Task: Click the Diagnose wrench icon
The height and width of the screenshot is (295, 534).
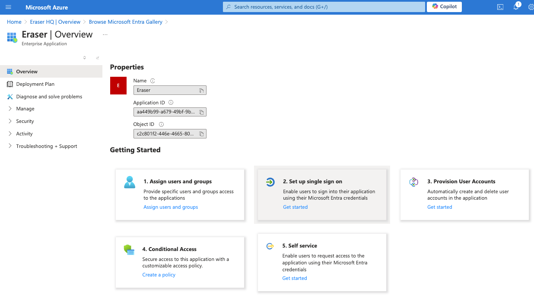Action: click(x=10, y=97)
